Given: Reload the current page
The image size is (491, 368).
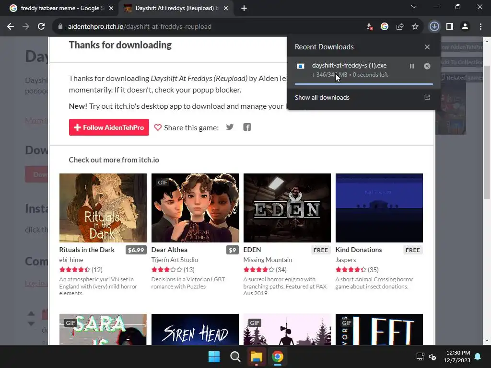Looking at the screenshot, I should click(x=41, y=27).
